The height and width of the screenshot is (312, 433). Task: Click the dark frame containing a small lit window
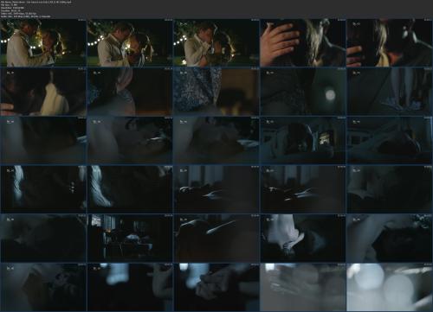tap(303, 140)
